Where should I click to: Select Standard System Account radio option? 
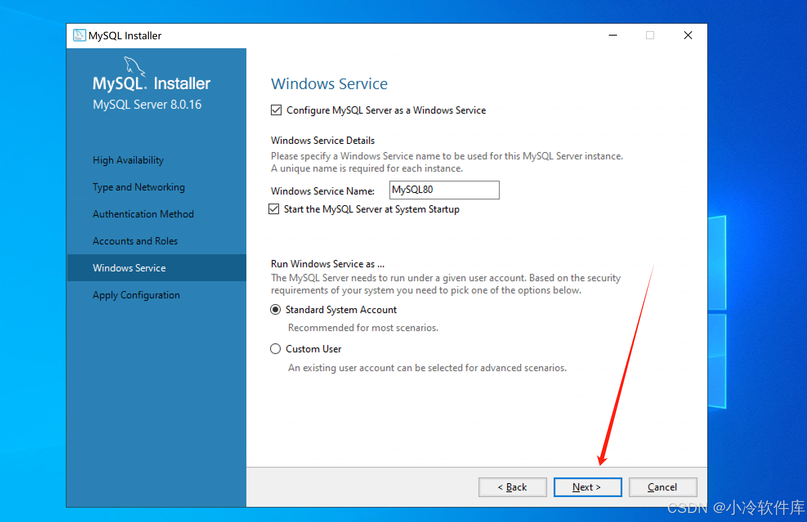click(275, 310)
